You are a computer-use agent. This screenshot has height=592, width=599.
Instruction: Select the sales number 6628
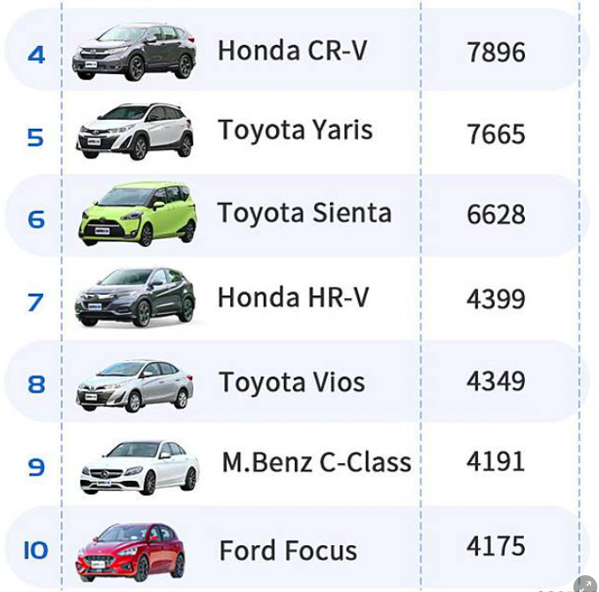click(496, 215)
